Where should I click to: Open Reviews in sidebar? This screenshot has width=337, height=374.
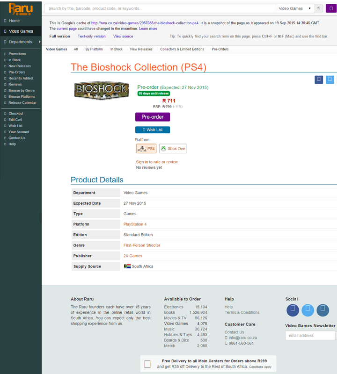point(15,85)
